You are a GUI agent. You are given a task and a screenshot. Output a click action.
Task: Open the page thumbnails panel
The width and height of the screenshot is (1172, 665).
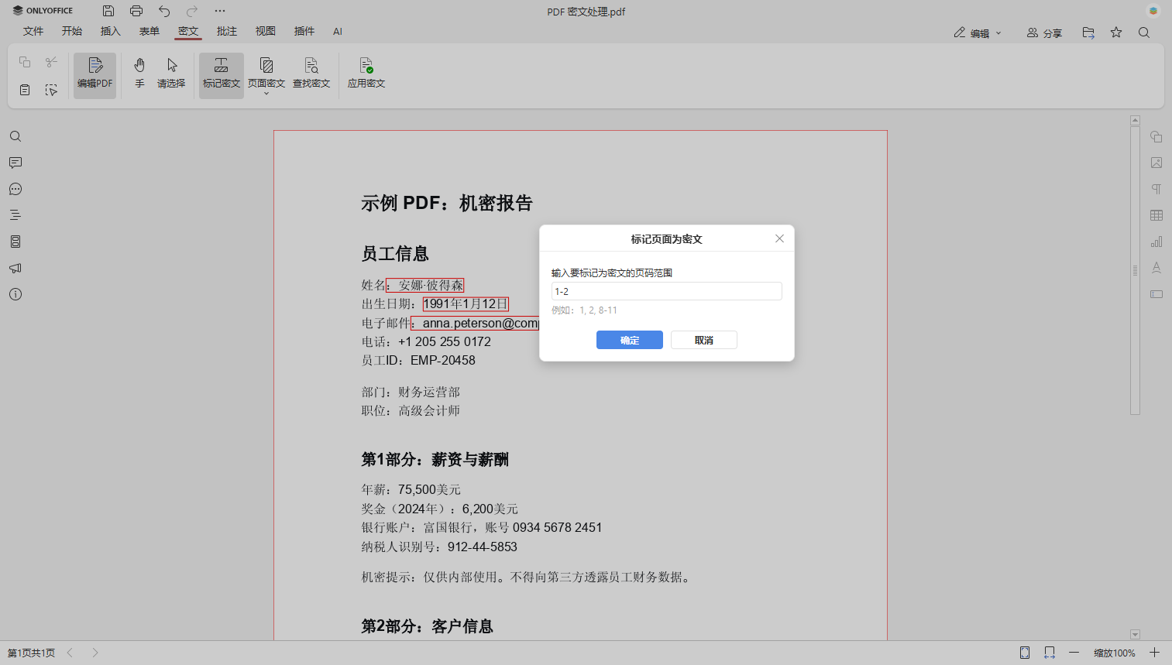[15, 241]
